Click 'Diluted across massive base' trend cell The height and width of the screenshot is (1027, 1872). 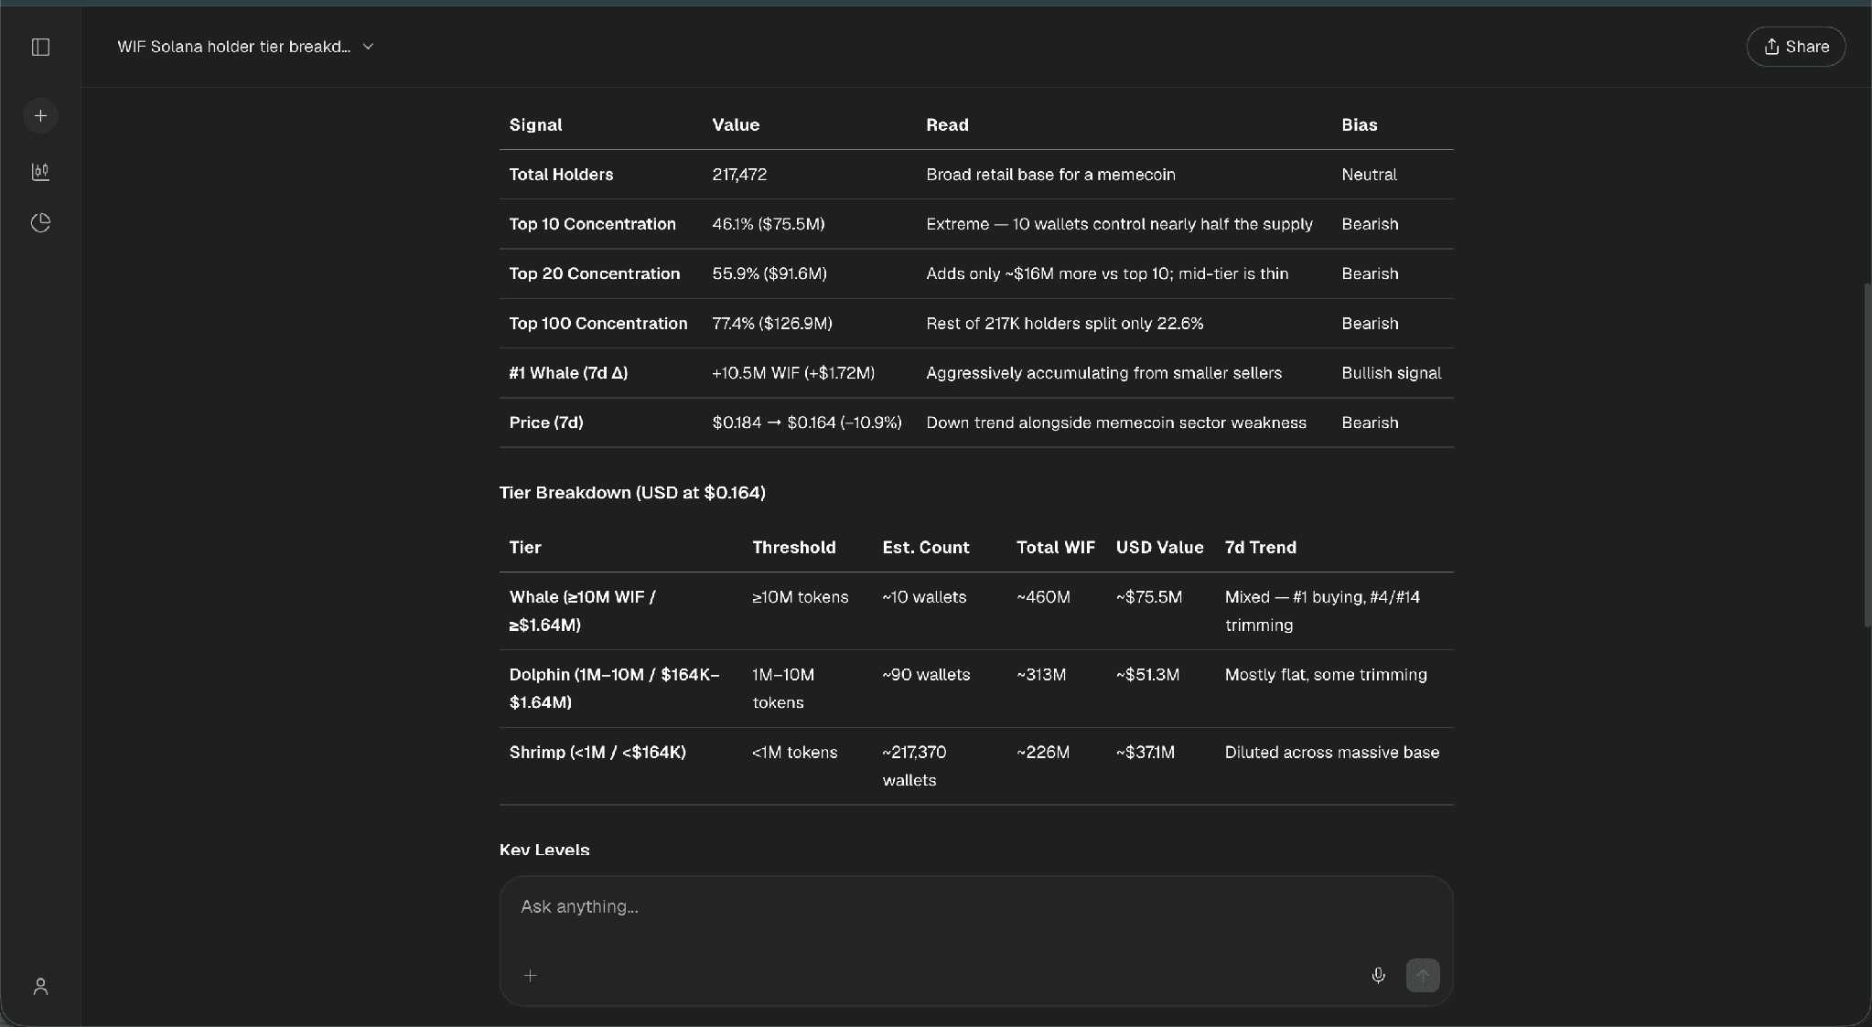pos(1332,753)
